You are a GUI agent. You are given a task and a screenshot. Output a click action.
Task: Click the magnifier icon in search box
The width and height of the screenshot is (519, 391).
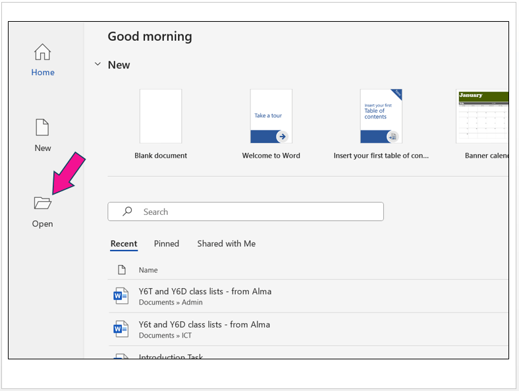click(x=128, y=212)
